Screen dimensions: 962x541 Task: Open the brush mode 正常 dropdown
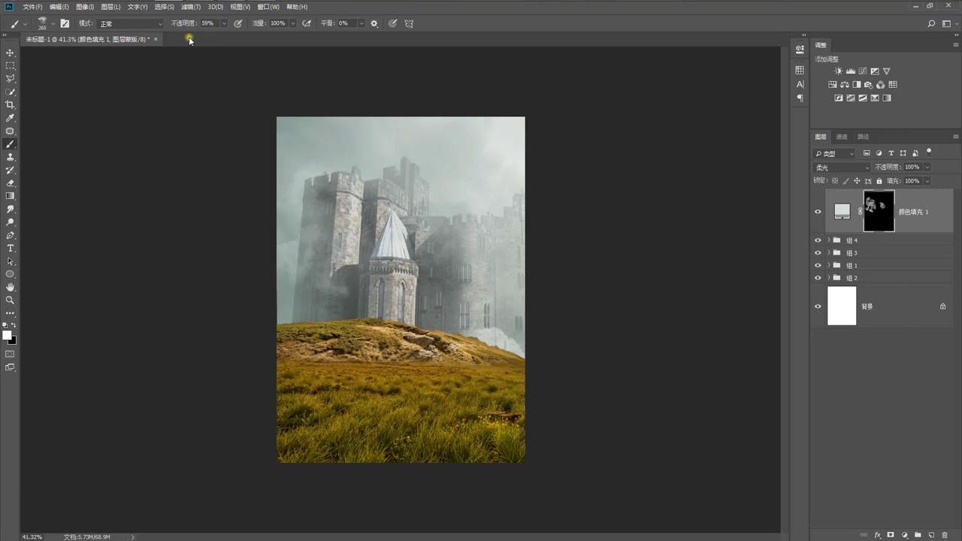click(130, 23)
